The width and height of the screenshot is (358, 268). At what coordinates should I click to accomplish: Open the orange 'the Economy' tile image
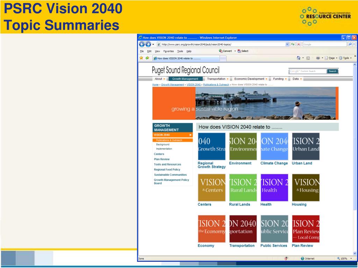click(x=212, y=229)
